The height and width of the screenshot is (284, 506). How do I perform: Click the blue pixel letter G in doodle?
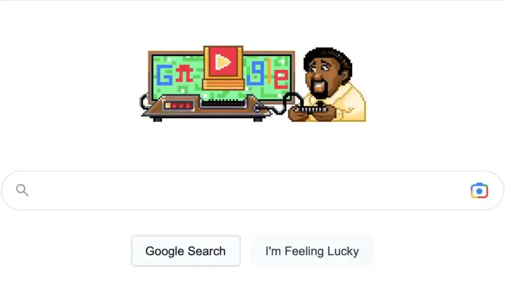click(x=164, y=75)
